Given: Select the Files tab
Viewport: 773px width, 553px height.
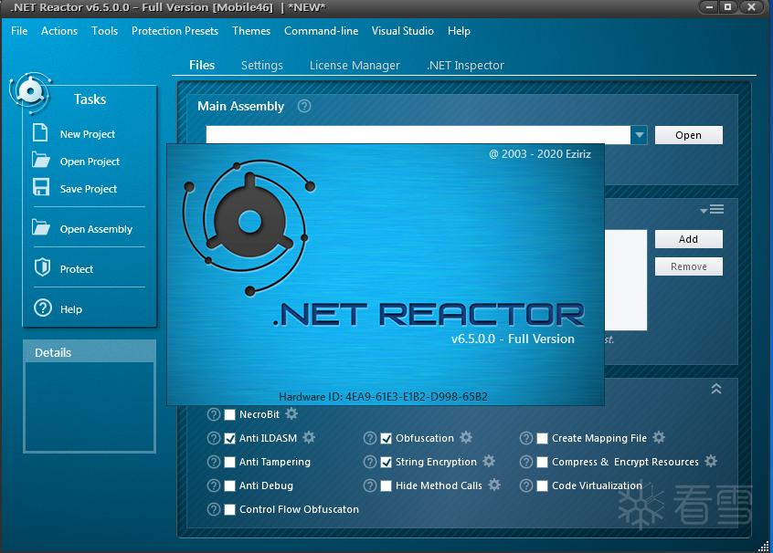Looking at the screenshot, I should pyautogui.click(x=202, y=65).
